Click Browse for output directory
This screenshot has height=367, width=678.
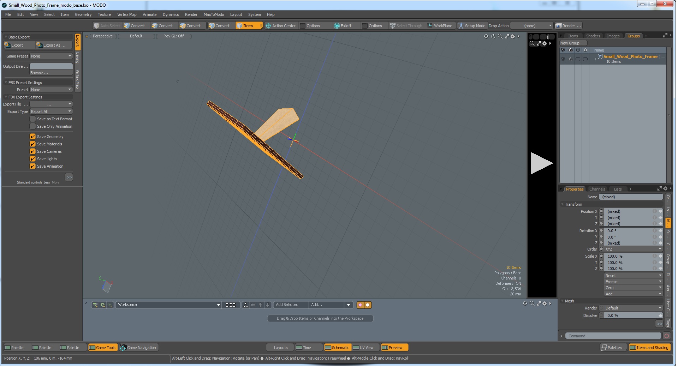pos(51,73)
